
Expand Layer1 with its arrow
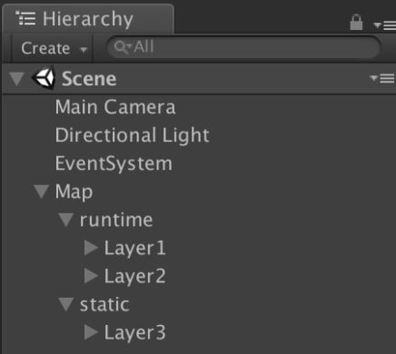coord(91,248)
